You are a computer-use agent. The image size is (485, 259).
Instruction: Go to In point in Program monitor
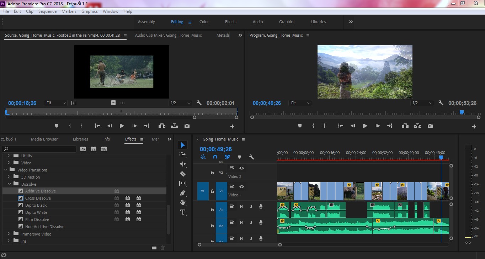coord(340,126)
